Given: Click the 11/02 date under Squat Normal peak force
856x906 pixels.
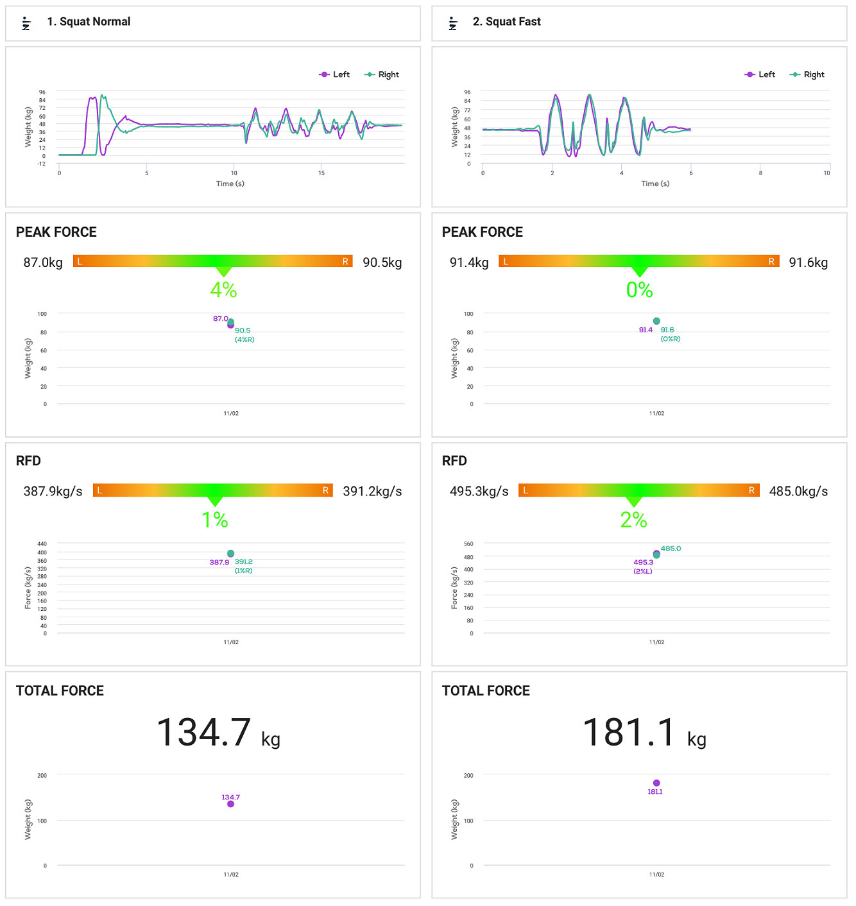Looking at the screenshot, I should 231,413.
